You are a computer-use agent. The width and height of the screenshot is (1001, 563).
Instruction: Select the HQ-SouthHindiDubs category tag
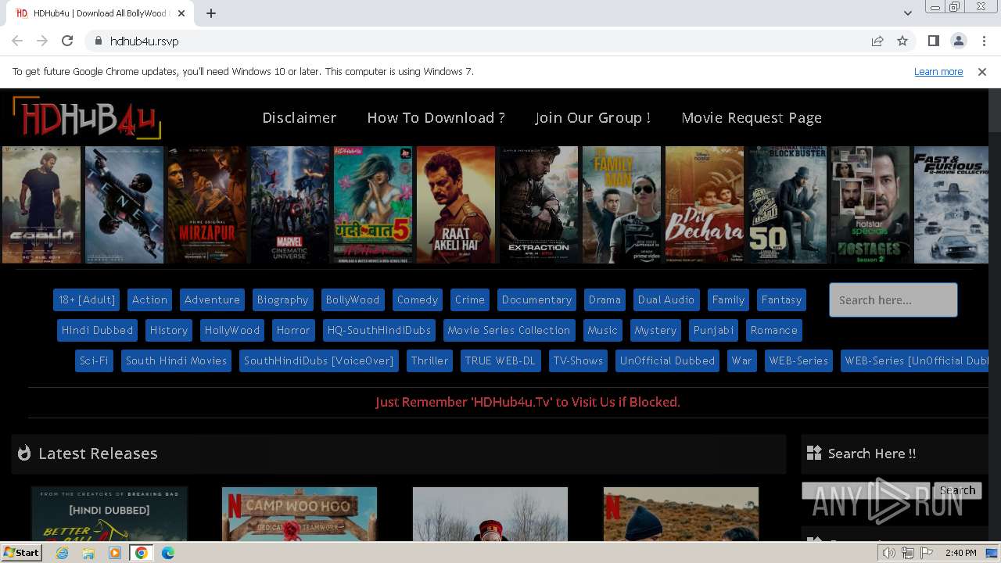coord(379,330)
